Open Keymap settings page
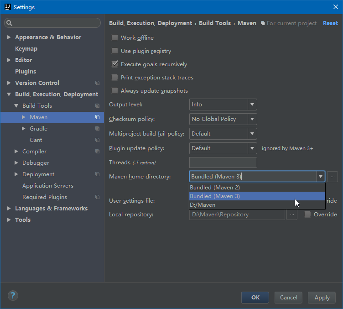This screenshot has height=309, width=343. pyautogui.click(x=26, y=48)
